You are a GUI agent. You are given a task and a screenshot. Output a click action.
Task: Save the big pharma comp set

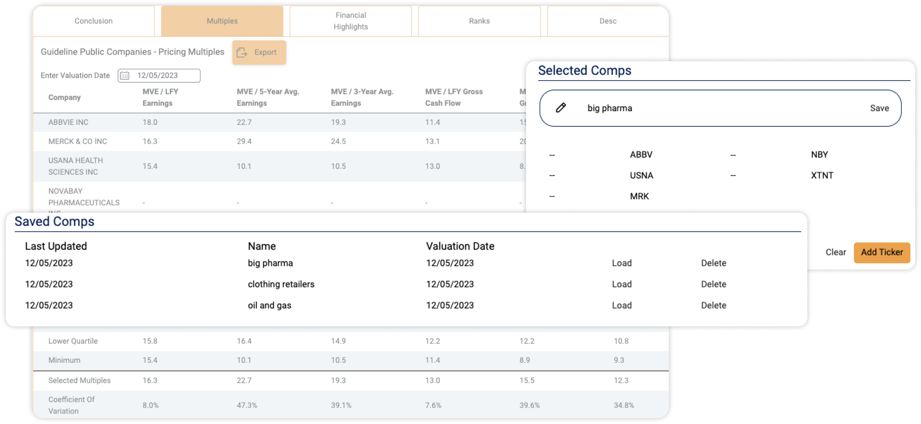(x=879, y=108)
